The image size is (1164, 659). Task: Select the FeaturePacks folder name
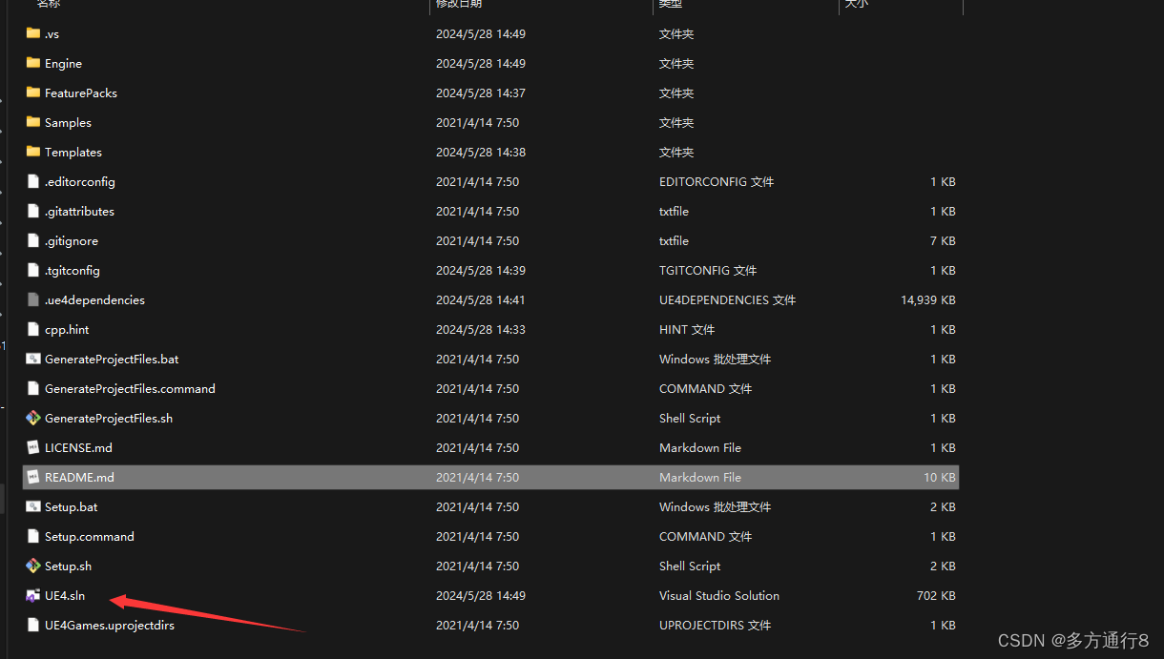pos(81,93)
